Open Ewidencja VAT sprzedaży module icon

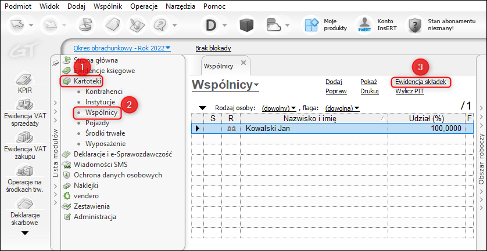point(25,106)
